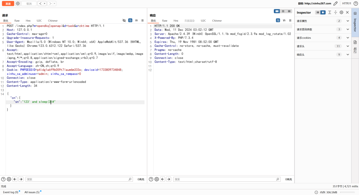Click the orange 发送 send button
The image size is (359, 195).
coord(8,4)
